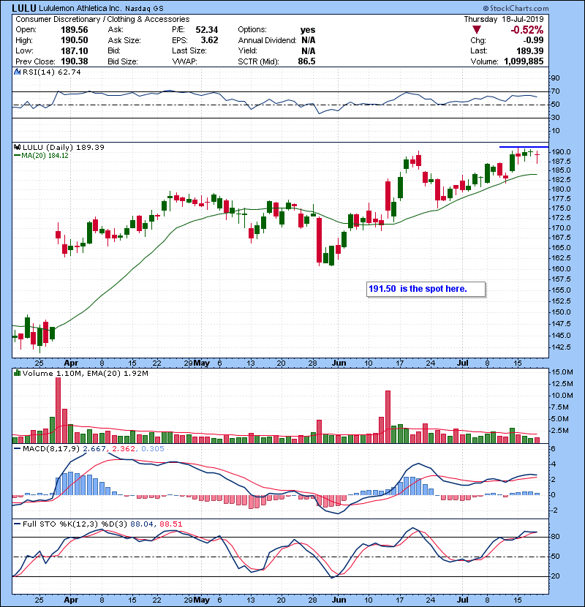Click the blue resistance line near 191.50
This screenshot has height=607, width=585.
click(524, 147)
